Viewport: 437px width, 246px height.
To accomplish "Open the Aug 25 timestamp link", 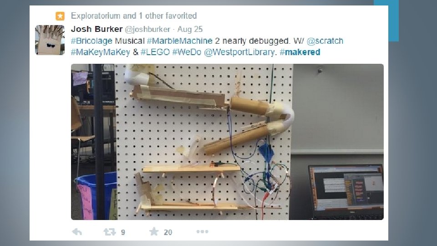I will click(x=190, y=29).
